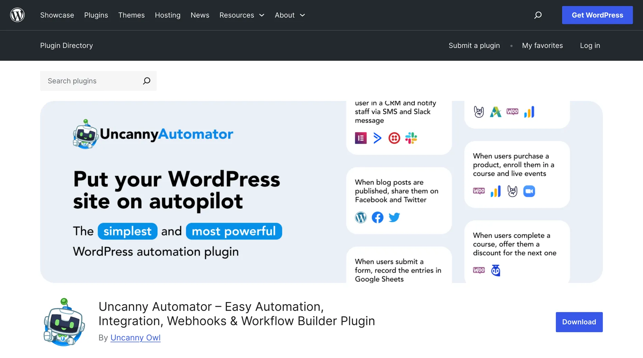Submit search with plugin search magnifier
Screen dimensions: 643x358
[147, 81]
